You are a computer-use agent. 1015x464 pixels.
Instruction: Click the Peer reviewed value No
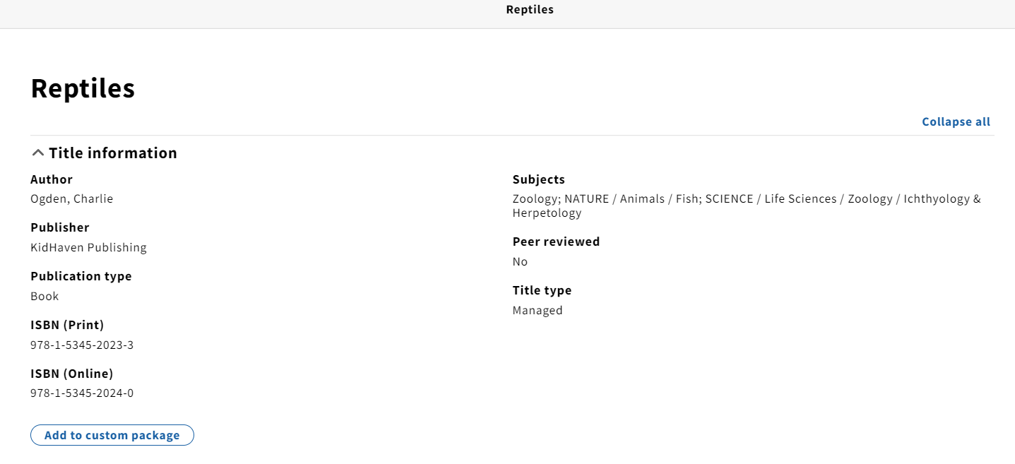coord(521,261)
